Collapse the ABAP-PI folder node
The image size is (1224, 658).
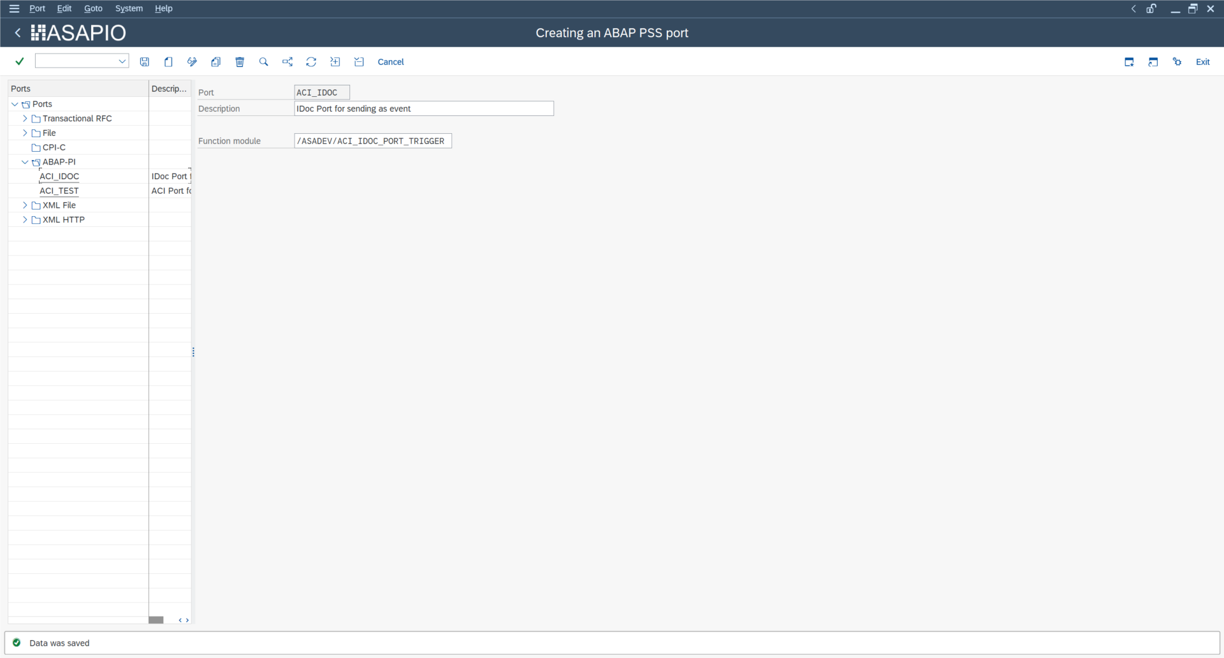click(25, 162)
